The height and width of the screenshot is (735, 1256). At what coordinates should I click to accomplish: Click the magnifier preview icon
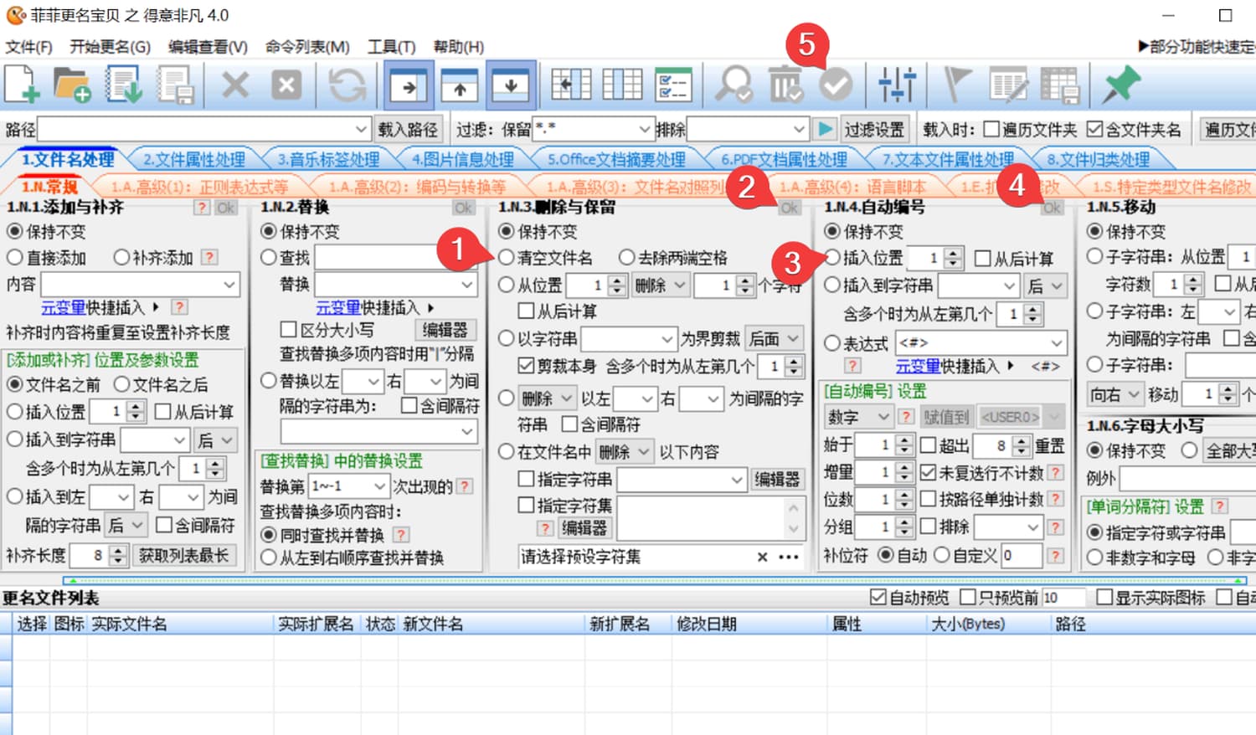tap(734, 85)
